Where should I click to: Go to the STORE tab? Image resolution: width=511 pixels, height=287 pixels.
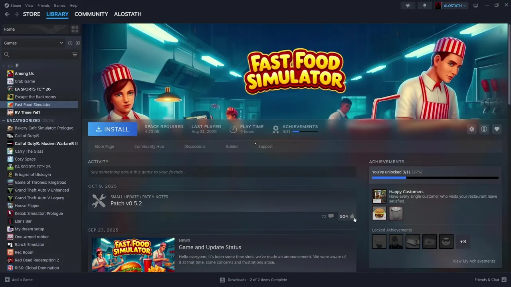pos(32,14)
